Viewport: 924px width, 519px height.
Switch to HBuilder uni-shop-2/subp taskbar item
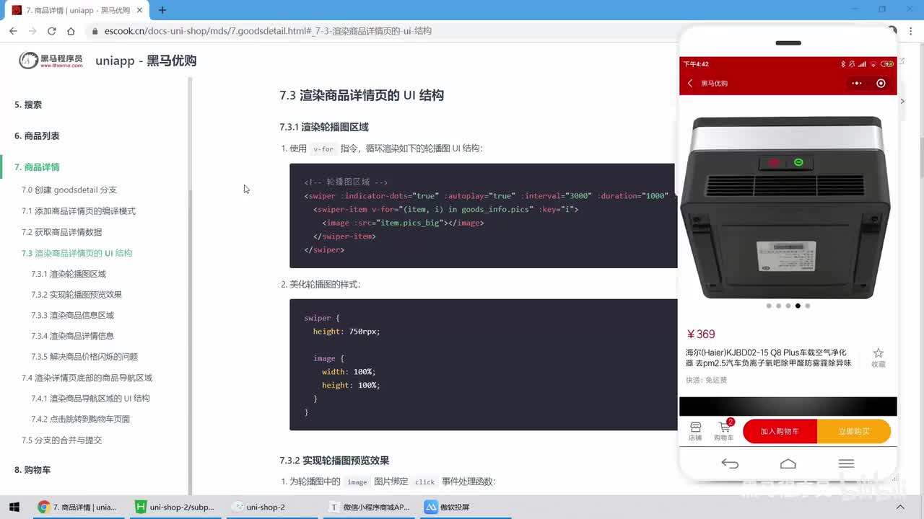(175, 507)
